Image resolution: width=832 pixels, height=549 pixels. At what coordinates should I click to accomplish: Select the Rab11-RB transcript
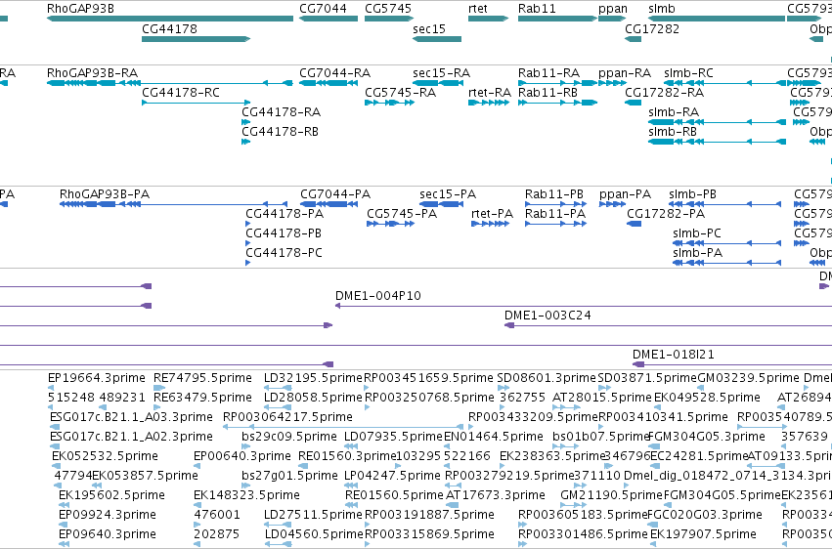tap(557, 103)
